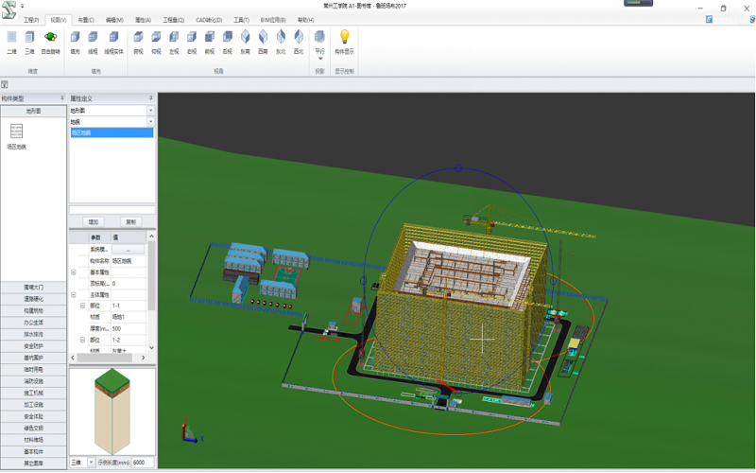756x473 pixels.
Task: Switch to 左视 left view
Action: coord(174,43)
